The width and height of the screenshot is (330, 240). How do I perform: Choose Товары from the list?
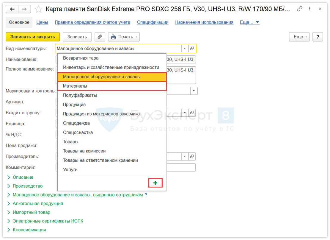(112, 142)
